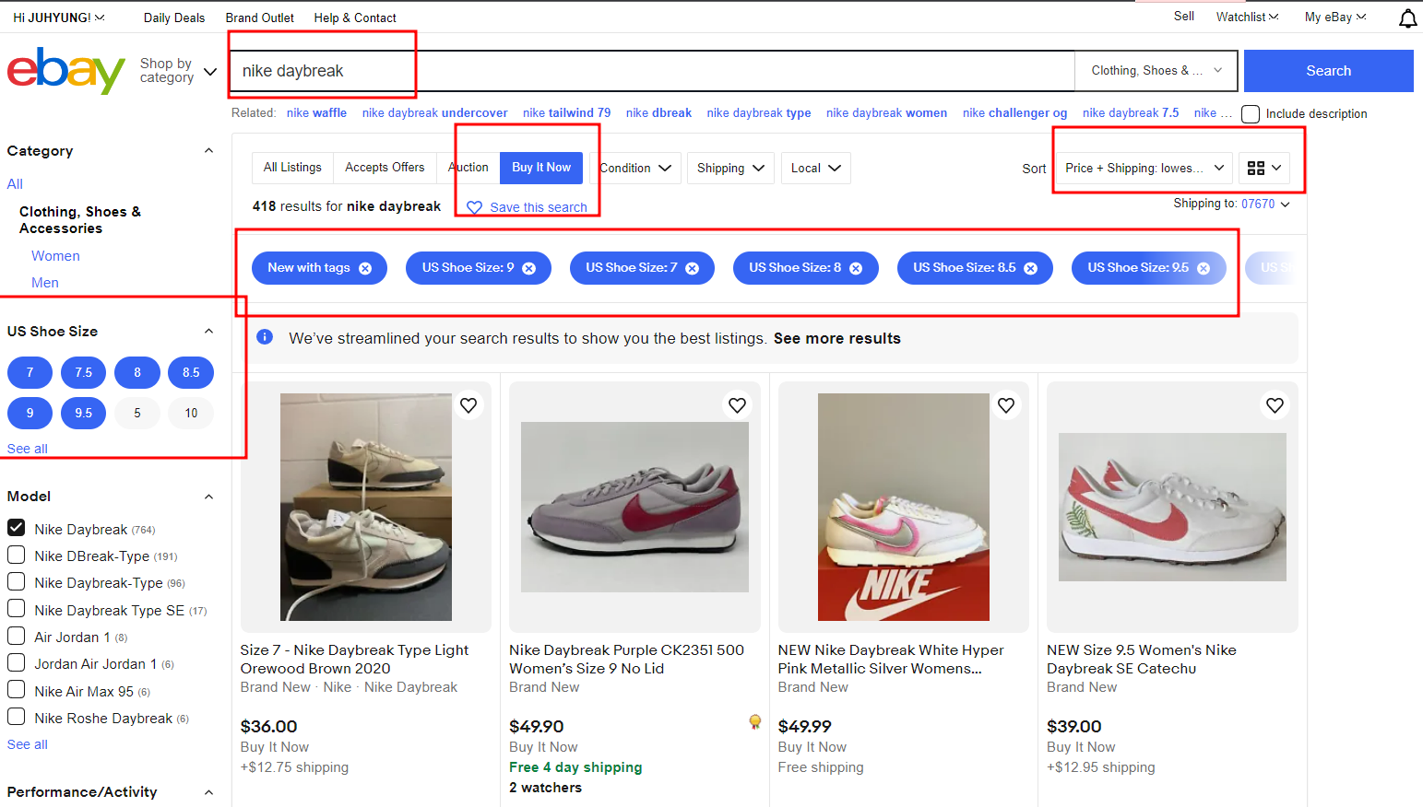Remove the New with tags filter
This screenshot has width=1423, height=807.
click(x=365, y=268)
